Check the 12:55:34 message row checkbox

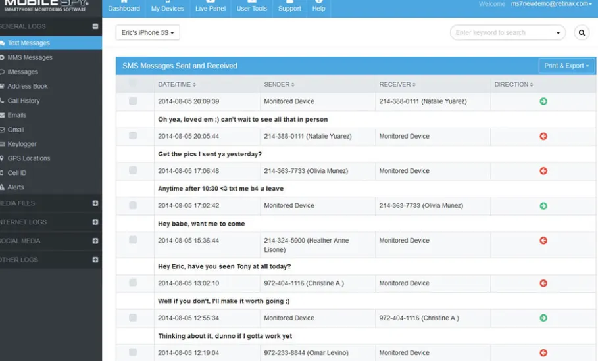pyautogui.click(x=133, y=318)
